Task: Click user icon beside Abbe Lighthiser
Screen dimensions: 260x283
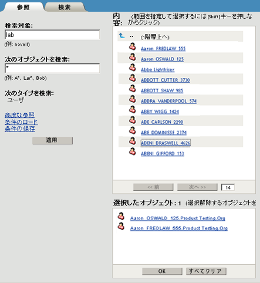Action: (x=133, y=68)
